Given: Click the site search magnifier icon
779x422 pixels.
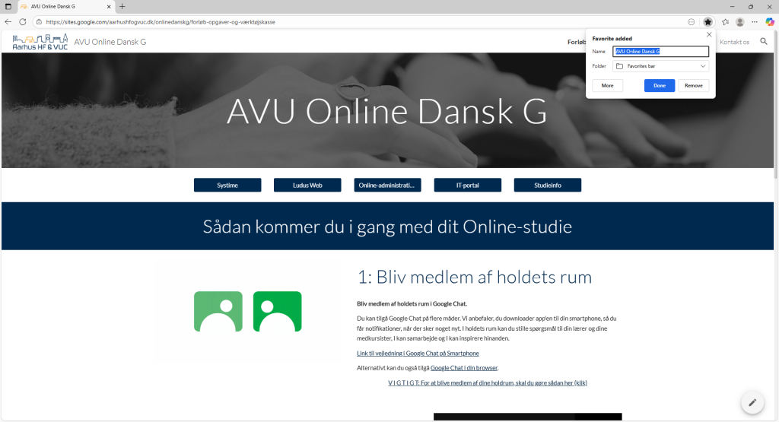Looking at the screenshot, I should coord(764,42).
